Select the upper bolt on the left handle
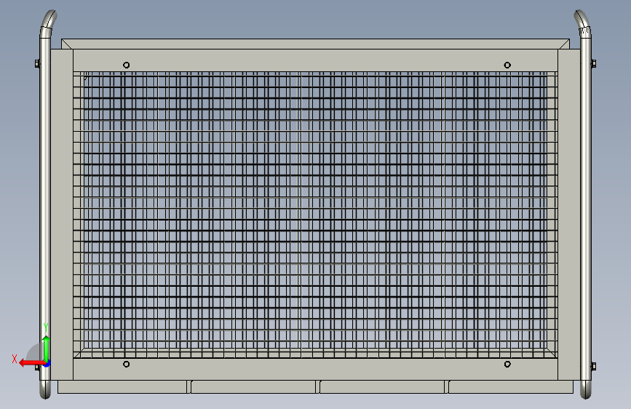The image size is (631, 409). pyautogui.click(x=37, y=63)
